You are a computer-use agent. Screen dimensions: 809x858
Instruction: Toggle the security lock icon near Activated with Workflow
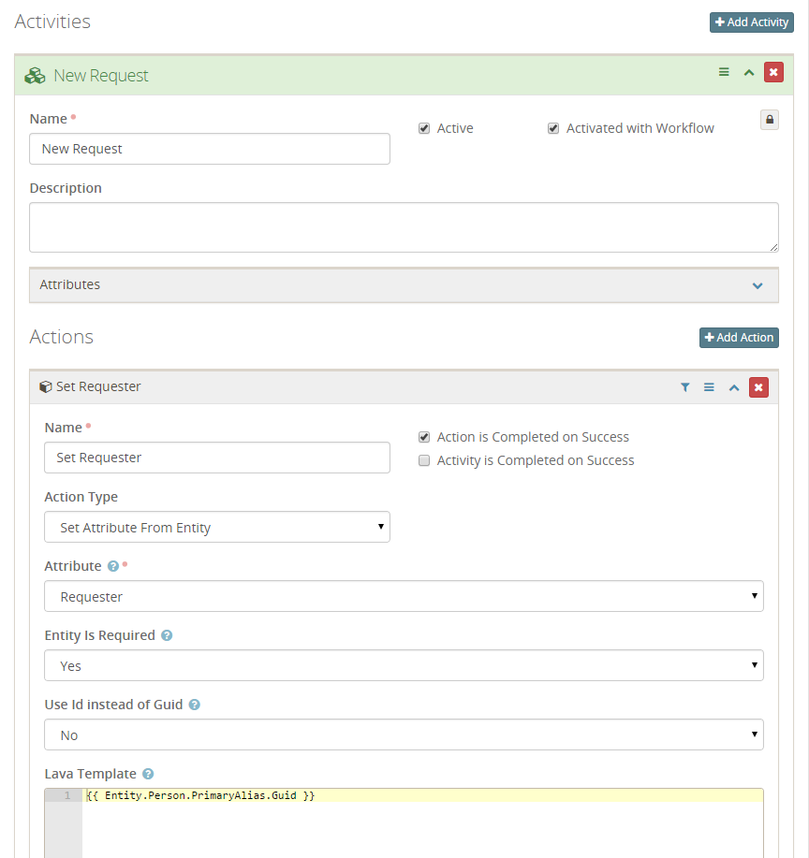(x=769, y=120)
